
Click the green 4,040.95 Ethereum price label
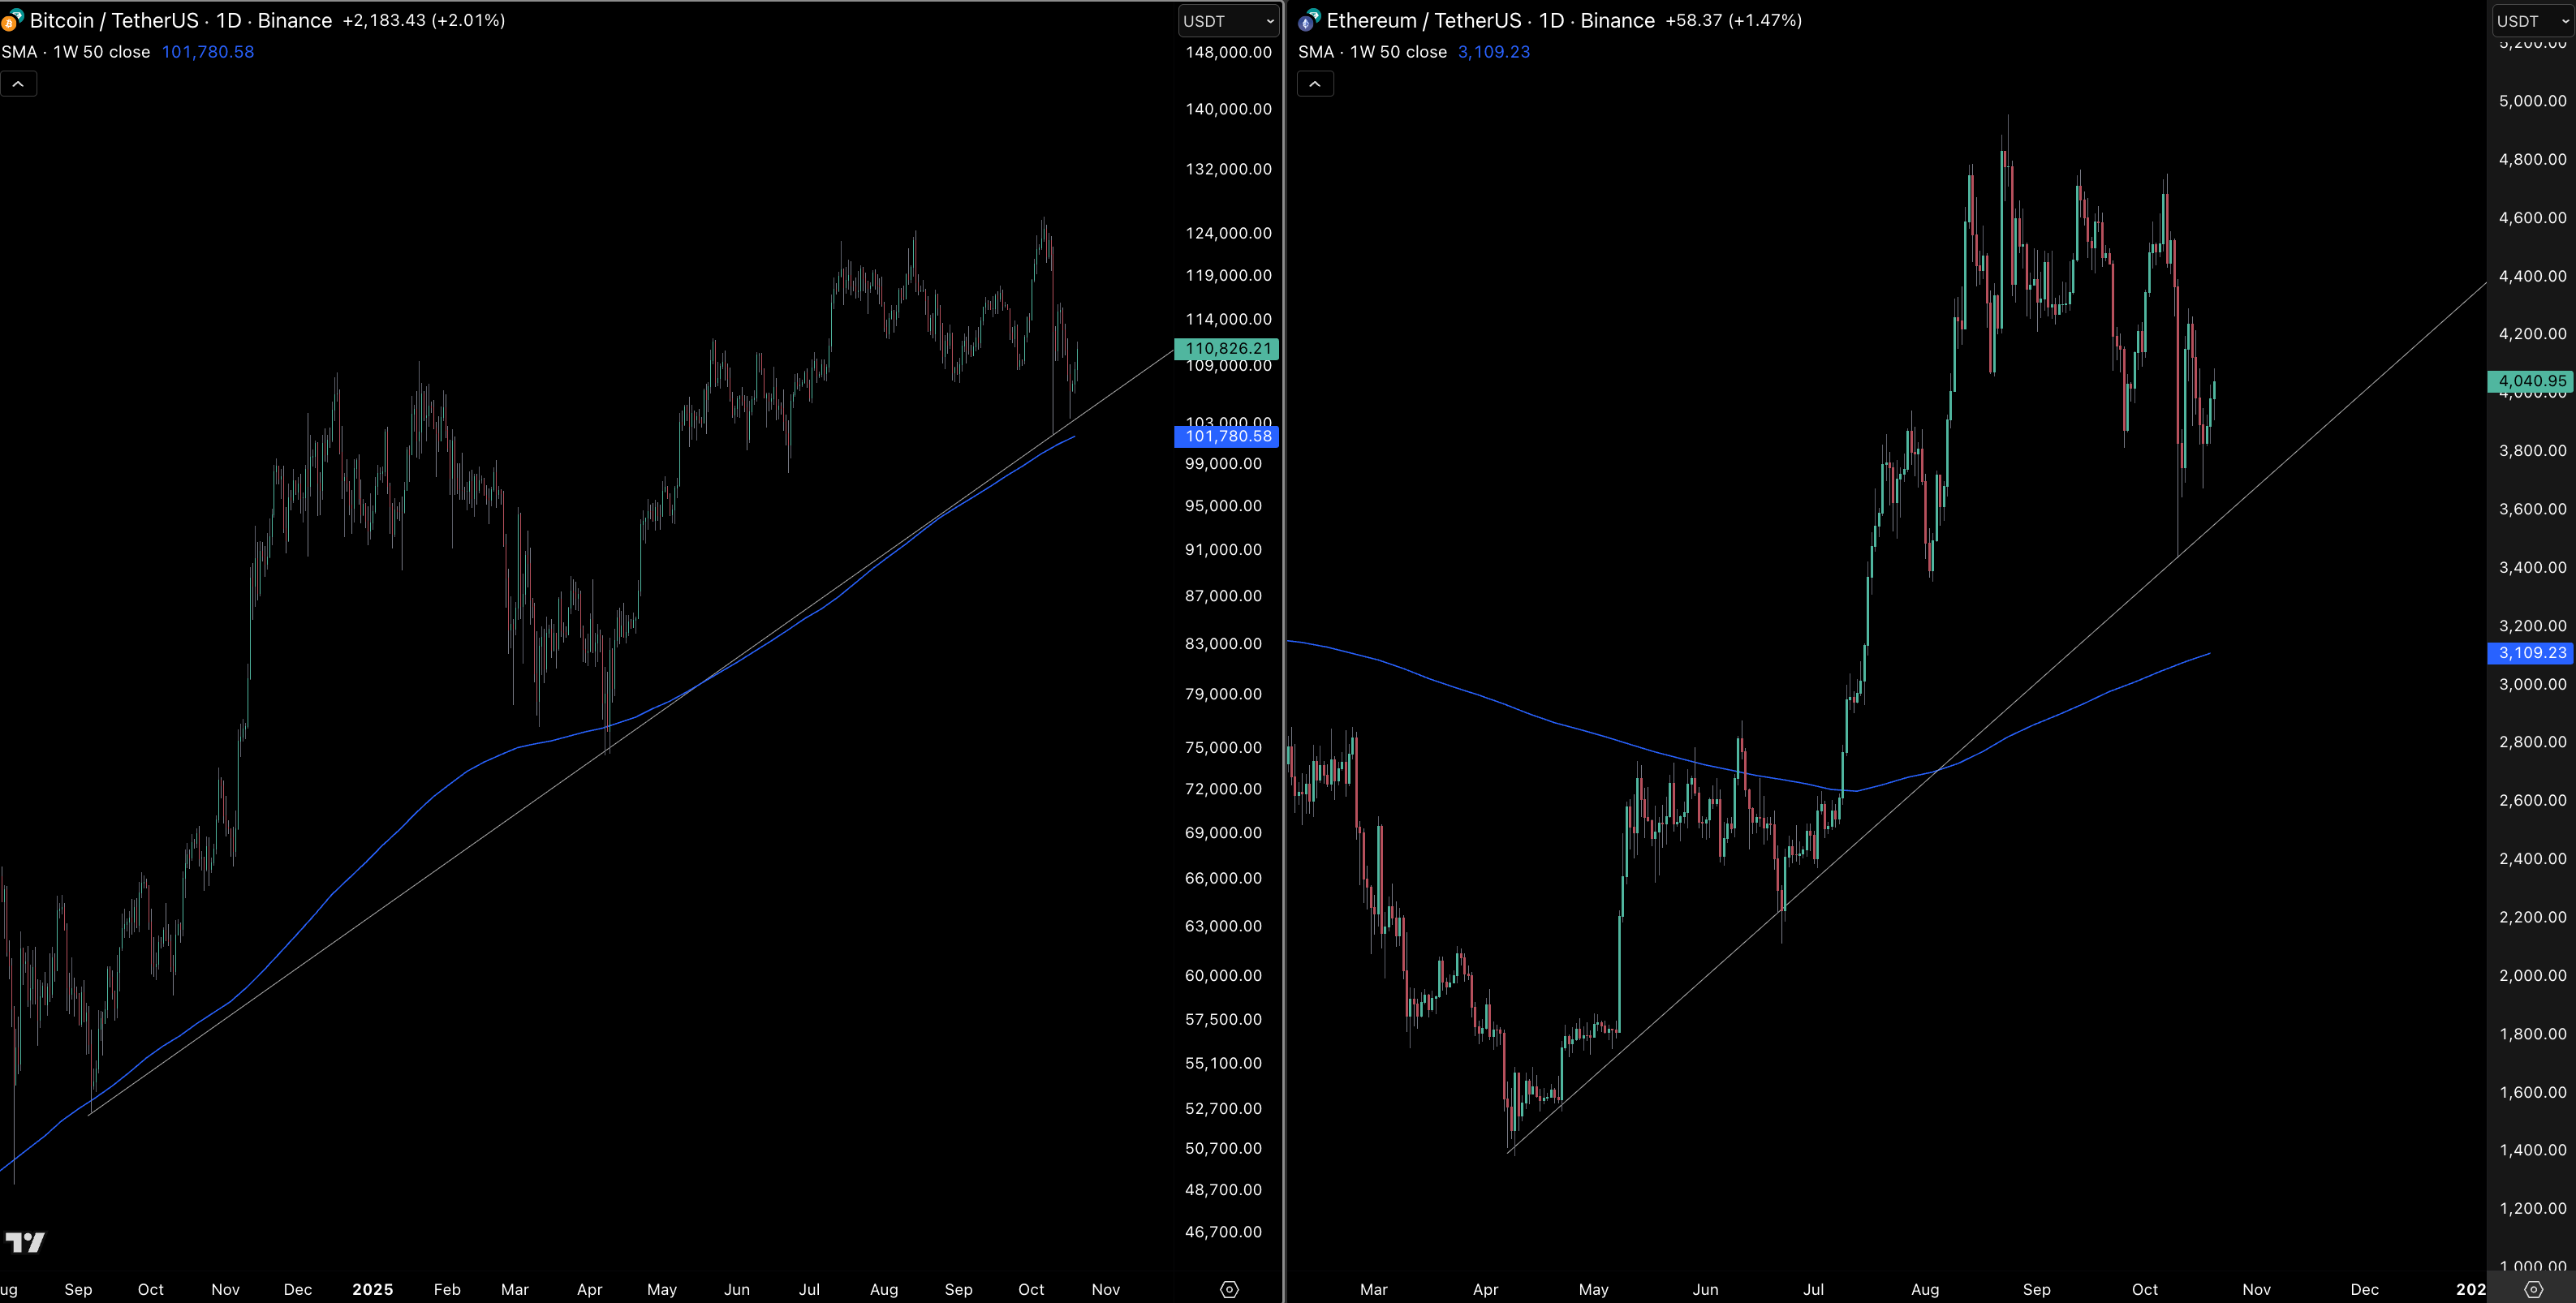click(2531, 381)
